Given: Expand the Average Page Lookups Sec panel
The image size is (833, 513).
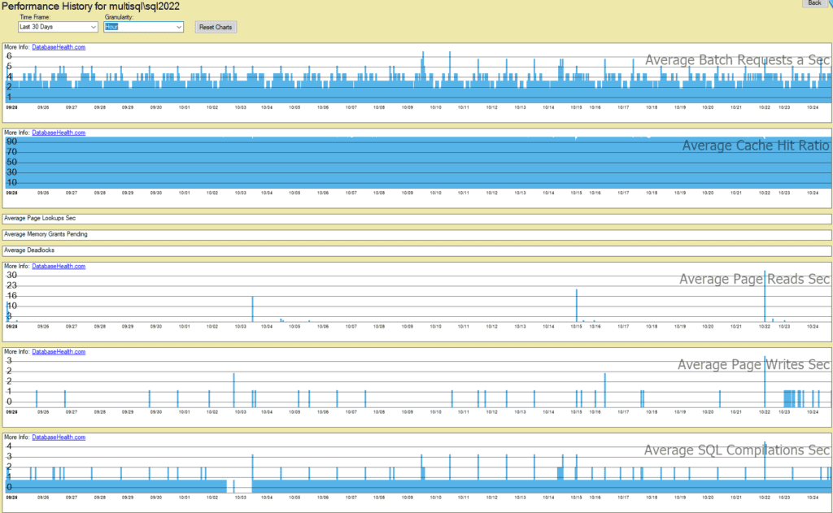Looking at the screenshot, I should coord(417,218).
